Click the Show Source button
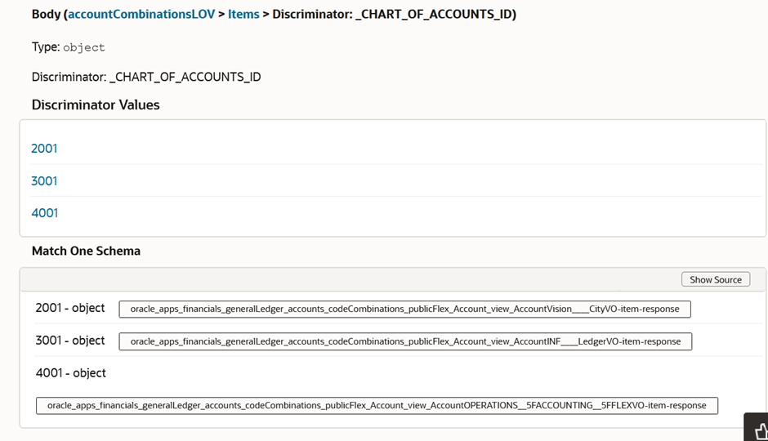768x441 pixels. pos(716,279)
